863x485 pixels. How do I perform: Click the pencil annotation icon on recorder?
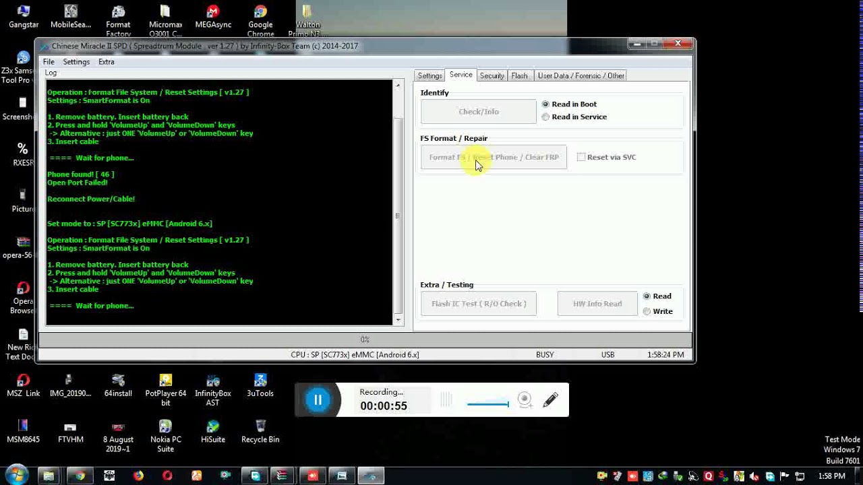[x=550, y=400]
